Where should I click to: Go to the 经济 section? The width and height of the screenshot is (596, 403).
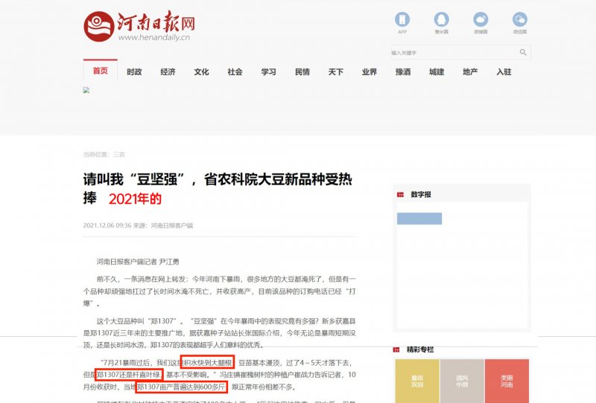(168, 72)
